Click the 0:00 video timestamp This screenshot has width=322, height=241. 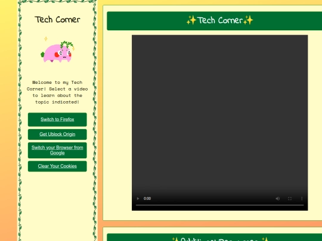tap(147, 198)
